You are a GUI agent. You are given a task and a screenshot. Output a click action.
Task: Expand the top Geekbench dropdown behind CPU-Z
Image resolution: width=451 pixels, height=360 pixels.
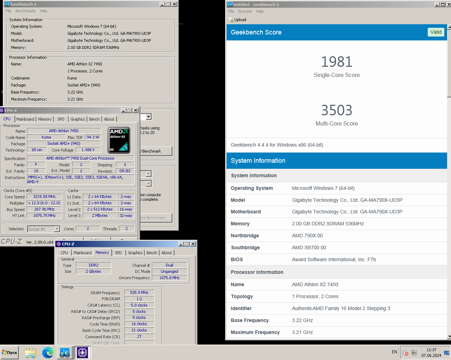click(149, 117)
